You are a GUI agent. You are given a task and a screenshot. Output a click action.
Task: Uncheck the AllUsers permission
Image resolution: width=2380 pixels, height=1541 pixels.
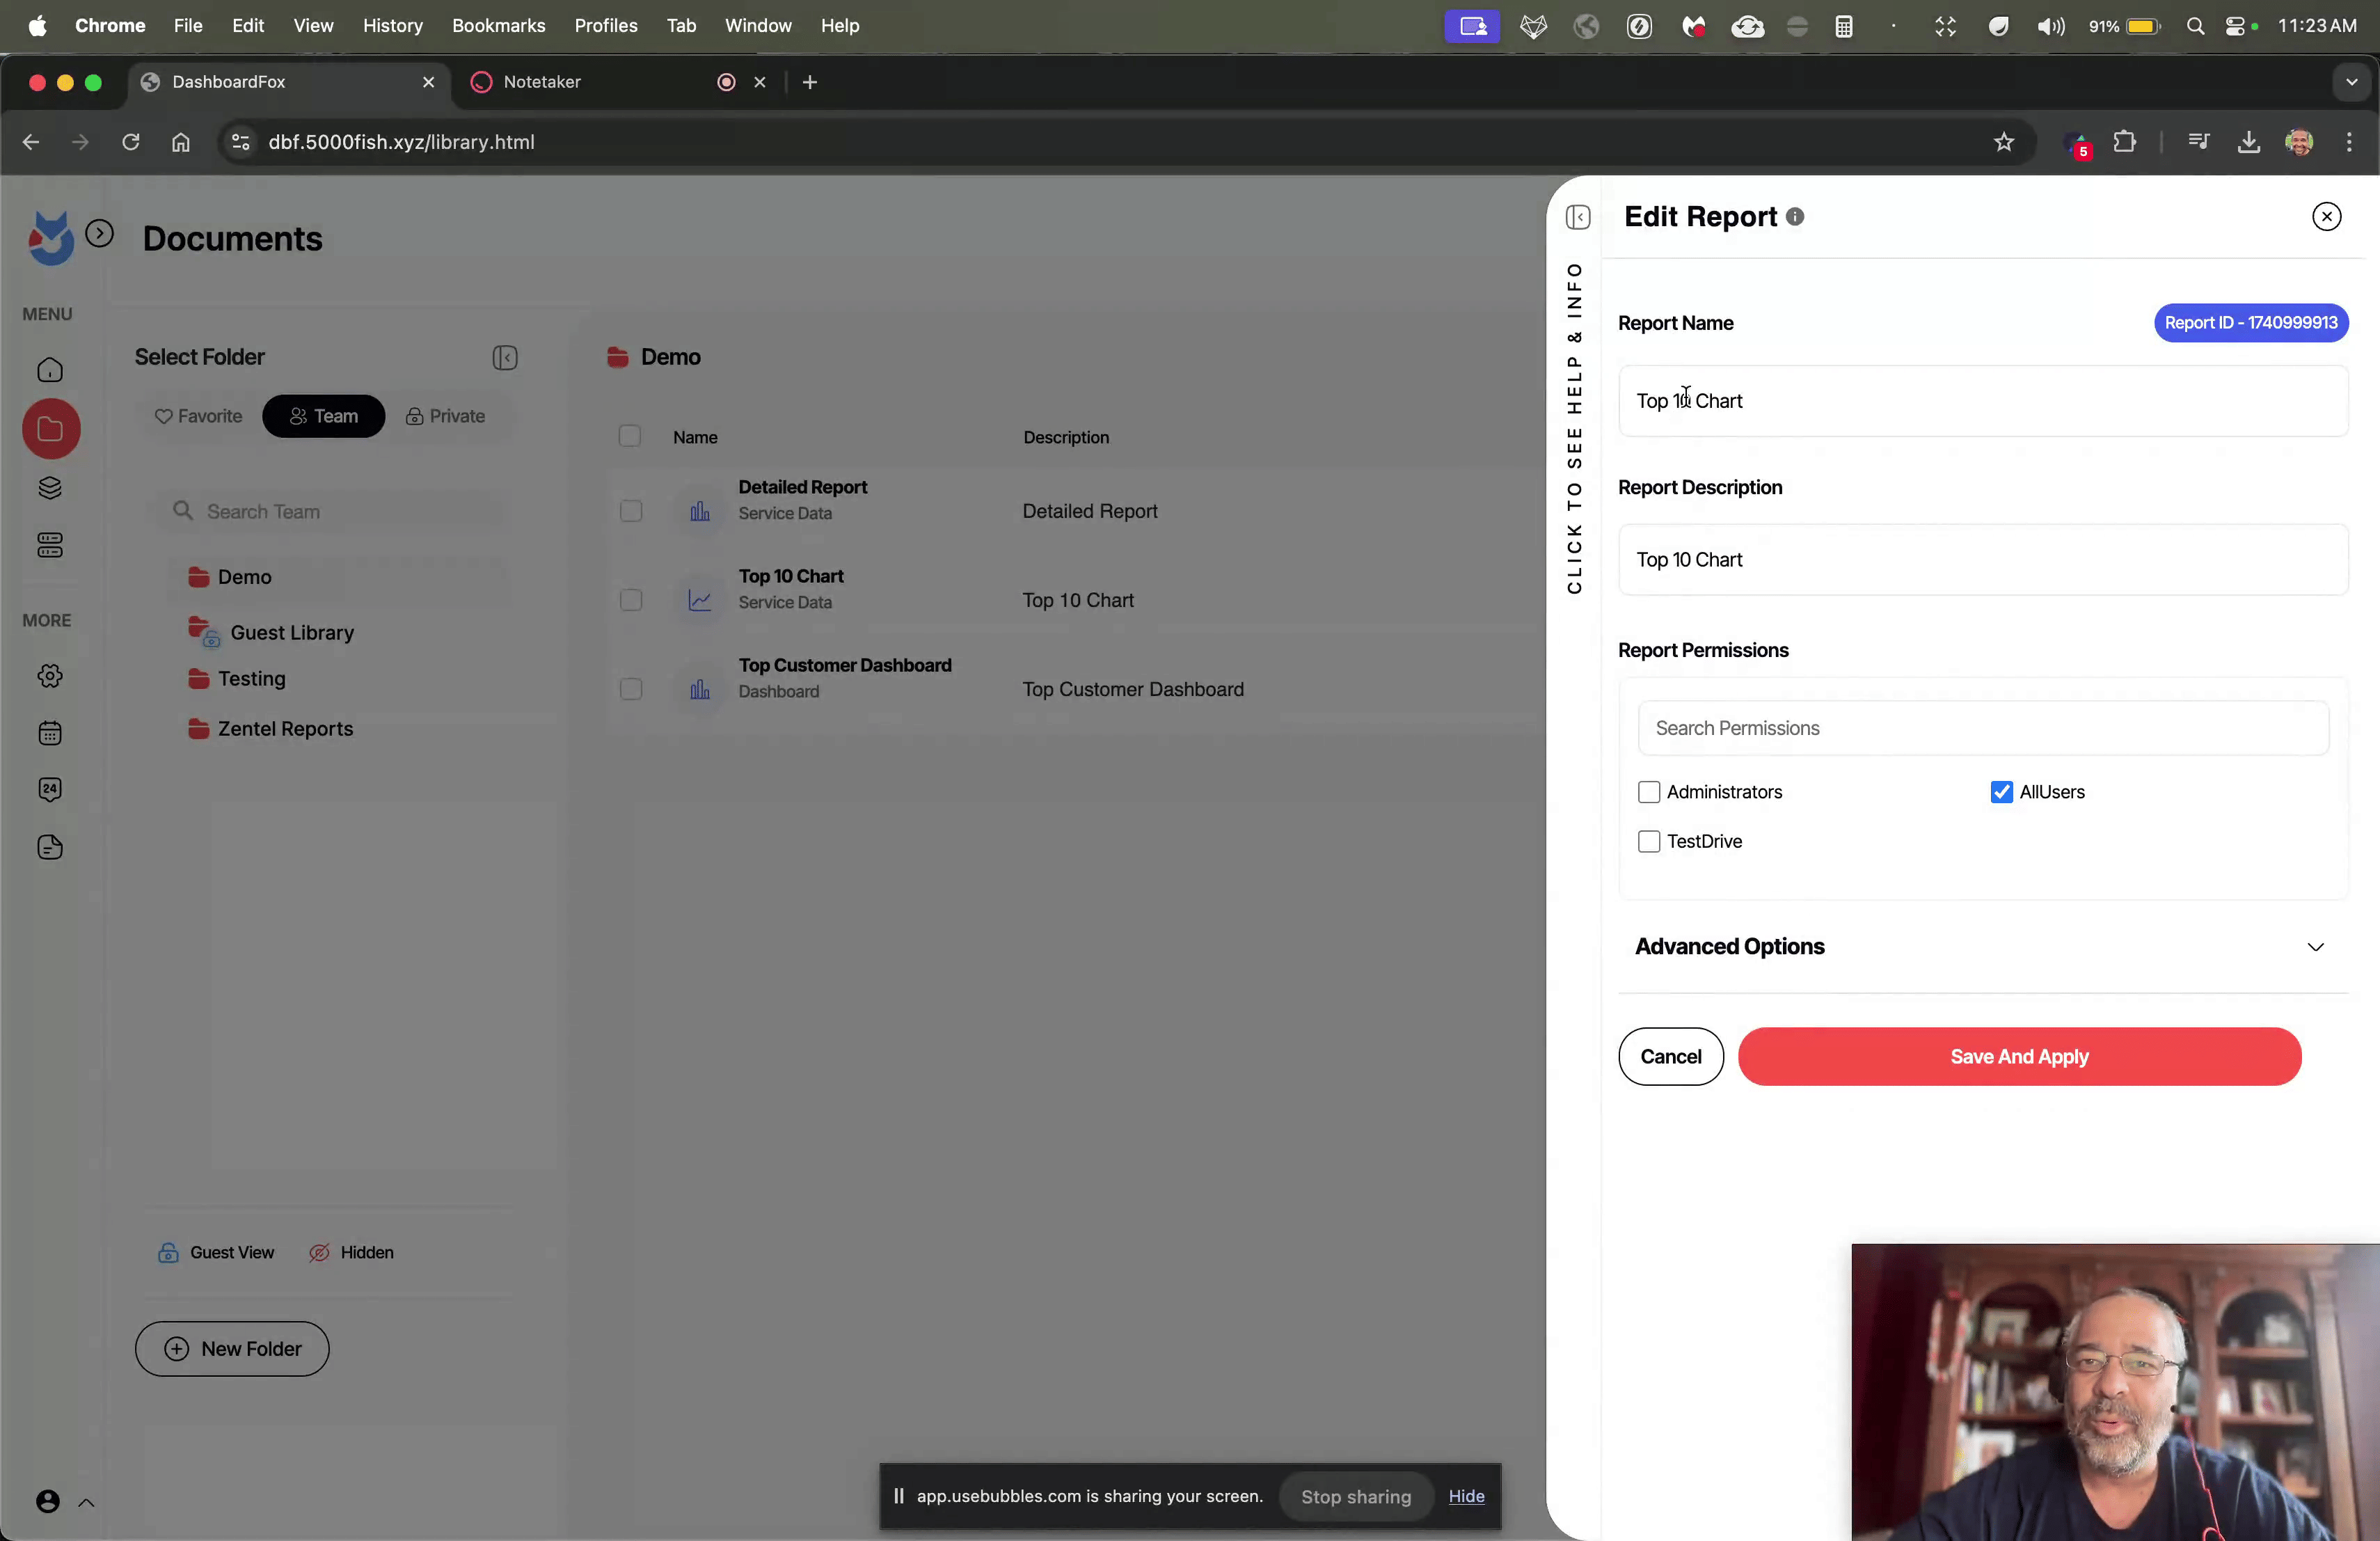(x=2001, y=792)
